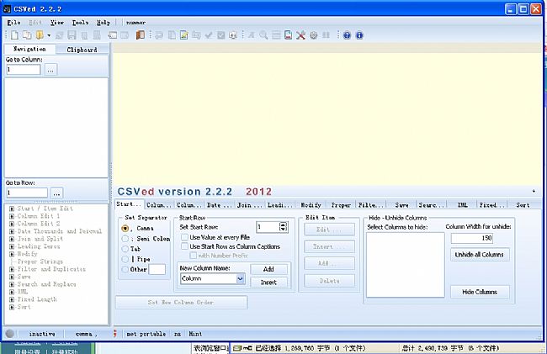Increase the Set Start Row spinner value
The image size is (547, 354).
282,224
